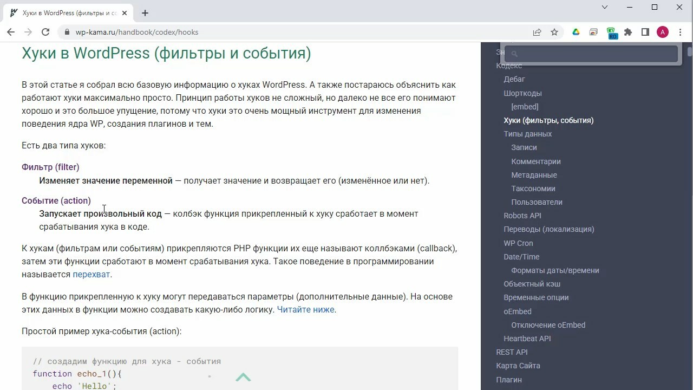Click code line 'function echo_1(){'
This screenshot has width=693, height=390.
[x=77, y=374]
